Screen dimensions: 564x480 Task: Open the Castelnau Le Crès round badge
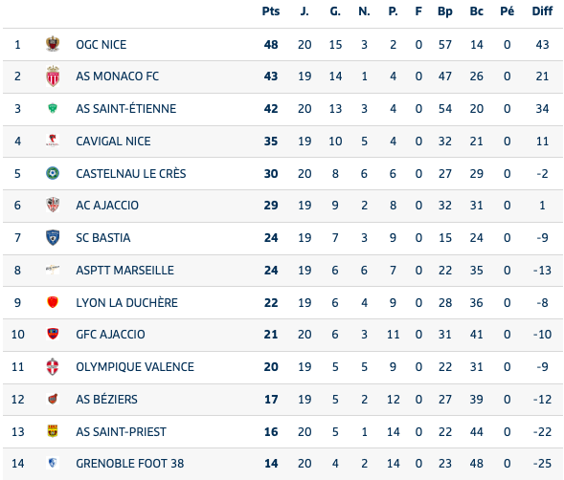53,173
